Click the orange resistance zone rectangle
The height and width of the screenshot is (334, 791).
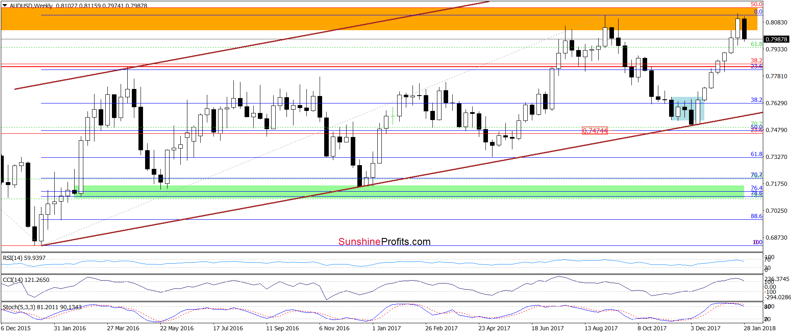click(379, 19)
